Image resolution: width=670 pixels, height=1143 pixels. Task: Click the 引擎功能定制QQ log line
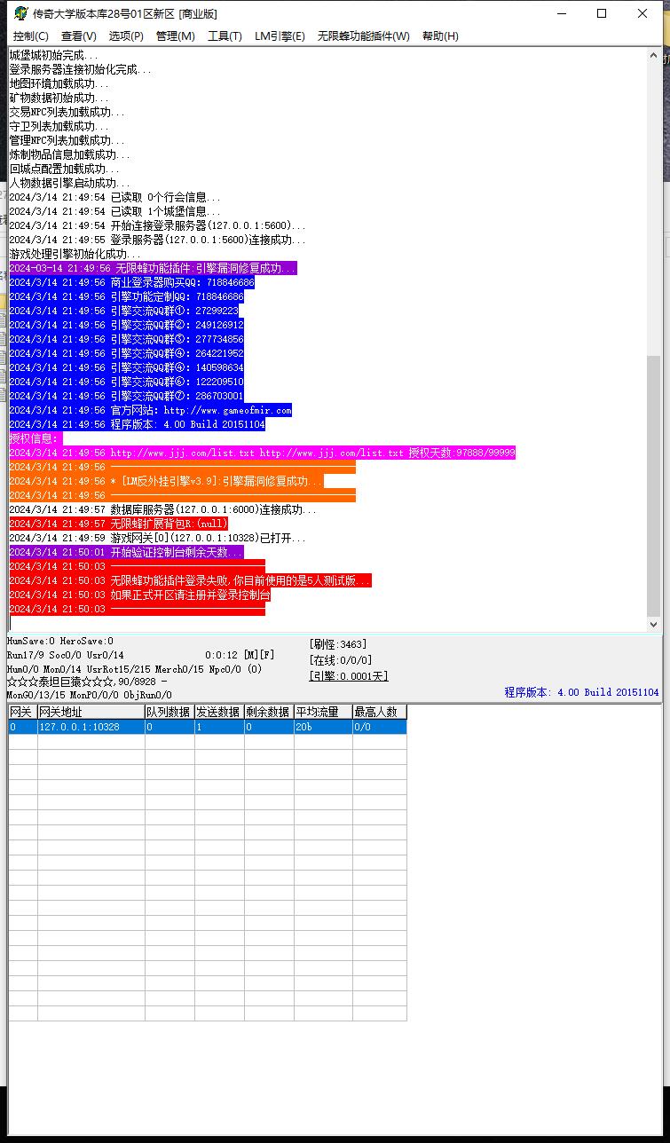[x=127, y=296]
